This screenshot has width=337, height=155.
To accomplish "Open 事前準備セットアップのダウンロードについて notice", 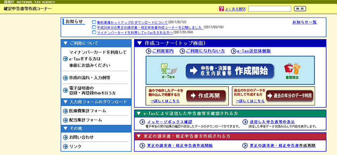I will click(132, 22).
